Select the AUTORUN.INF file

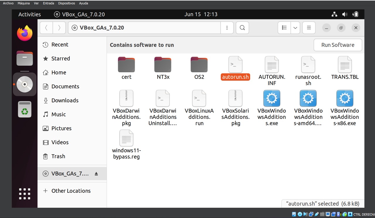click(x=272, y=71)
